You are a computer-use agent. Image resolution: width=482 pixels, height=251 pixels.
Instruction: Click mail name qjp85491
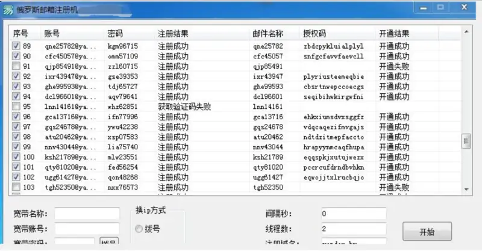tap(268, 66)
